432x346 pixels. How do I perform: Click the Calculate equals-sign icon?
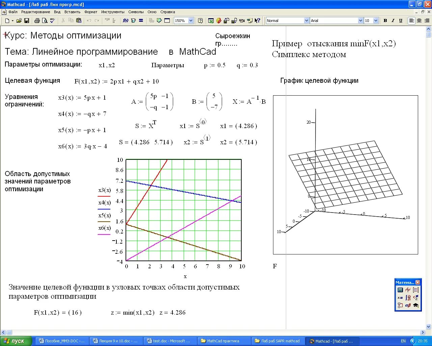click(141, 21)
